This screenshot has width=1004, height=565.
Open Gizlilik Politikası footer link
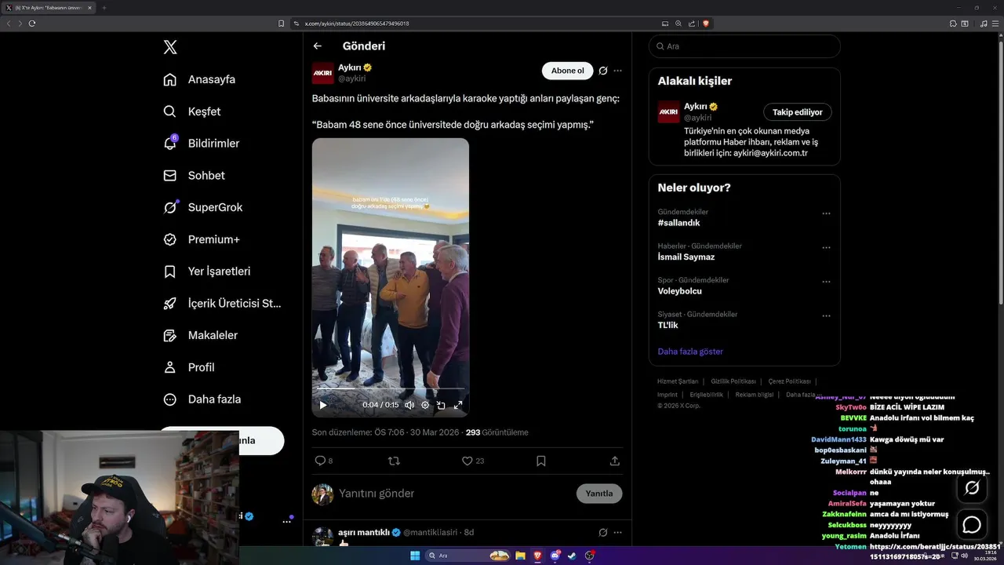point(733,381)
